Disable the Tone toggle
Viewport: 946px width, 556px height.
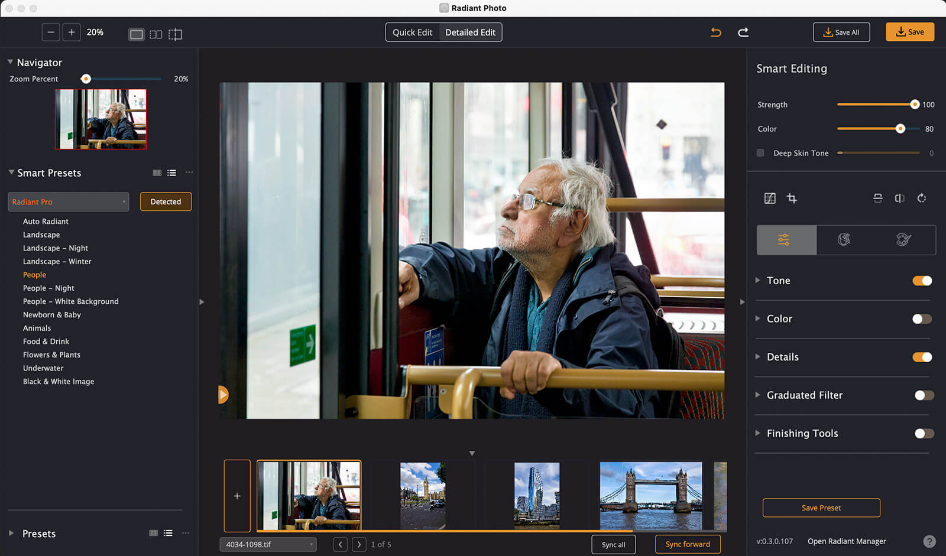[922, 281]
